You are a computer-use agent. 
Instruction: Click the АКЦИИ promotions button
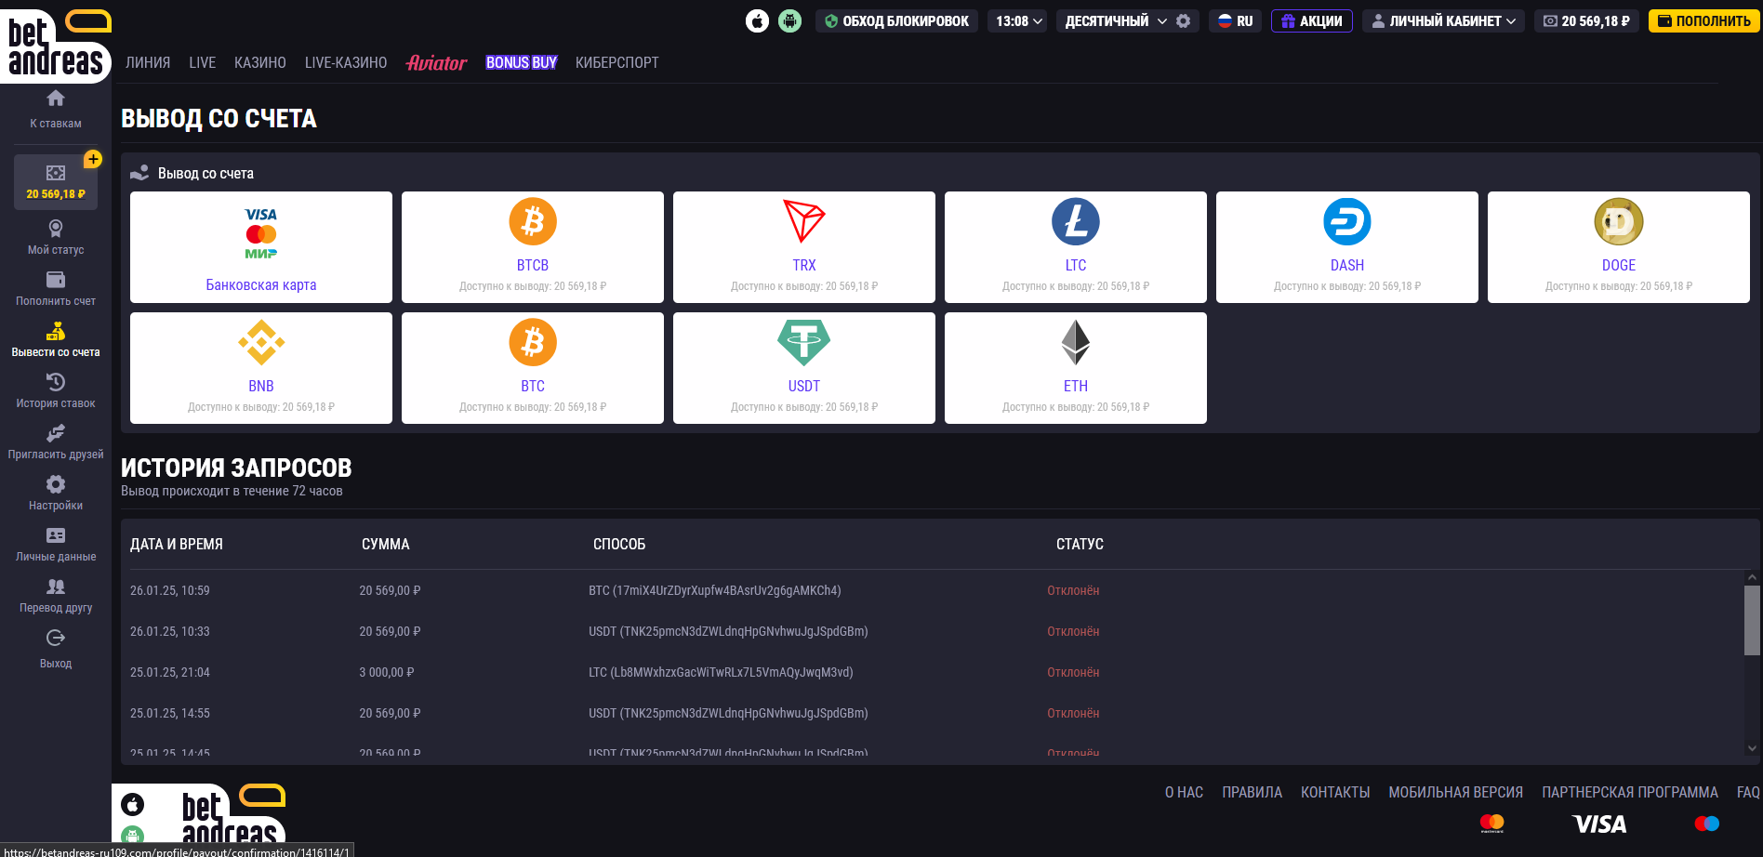click(1312, 20)
